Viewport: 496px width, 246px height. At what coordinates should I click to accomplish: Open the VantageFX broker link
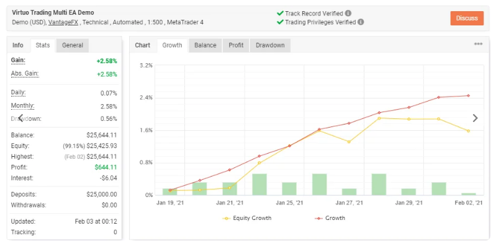[x=63, y=22]
